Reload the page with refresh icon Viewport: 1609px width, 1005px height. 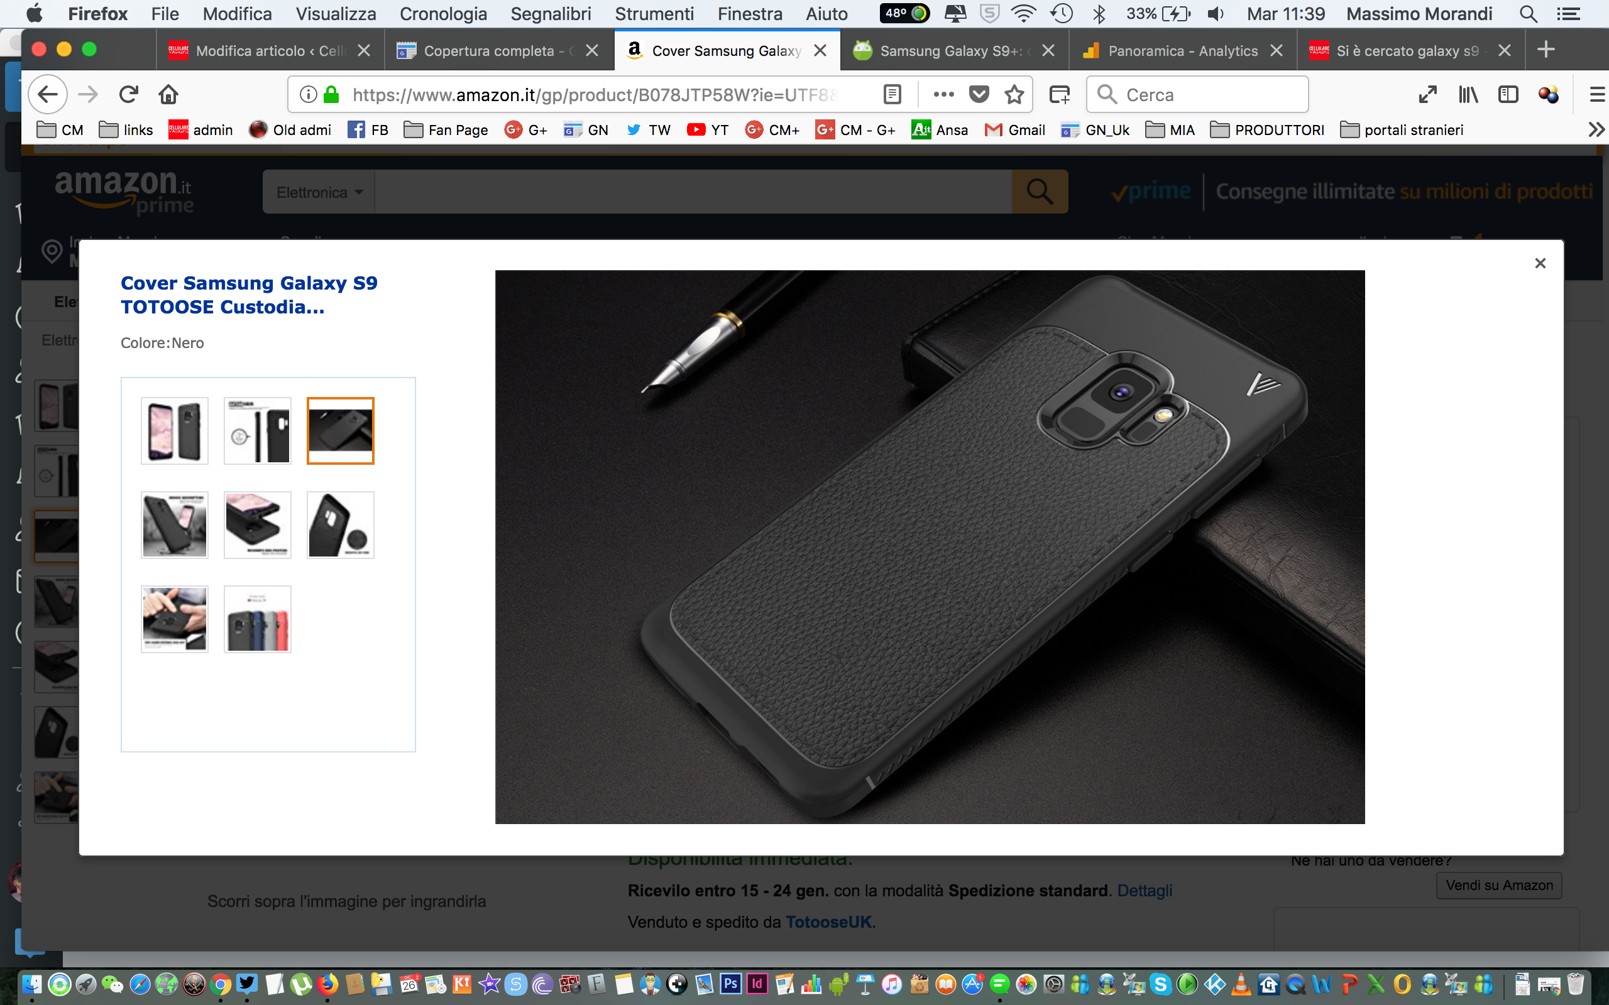[x=128, y=94]
